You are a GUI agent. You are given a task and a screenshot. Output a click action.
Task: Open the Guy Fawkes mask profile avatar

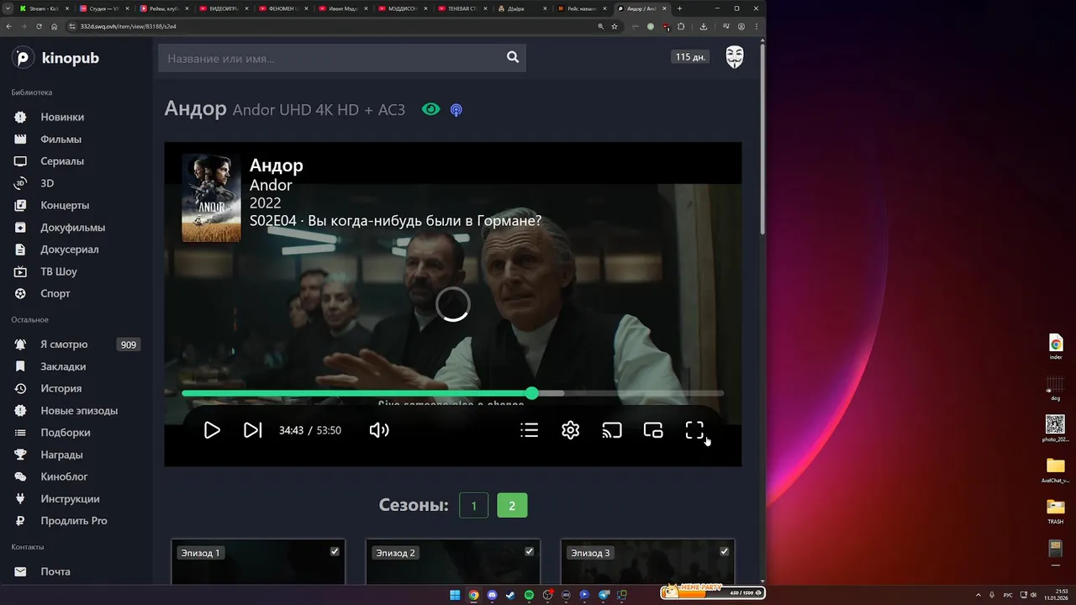pos(735,57)
